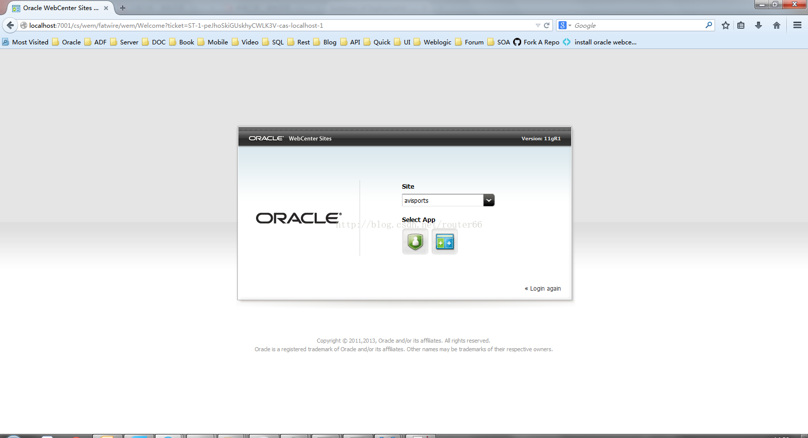Show bookmarks list icon

point(741,25)
